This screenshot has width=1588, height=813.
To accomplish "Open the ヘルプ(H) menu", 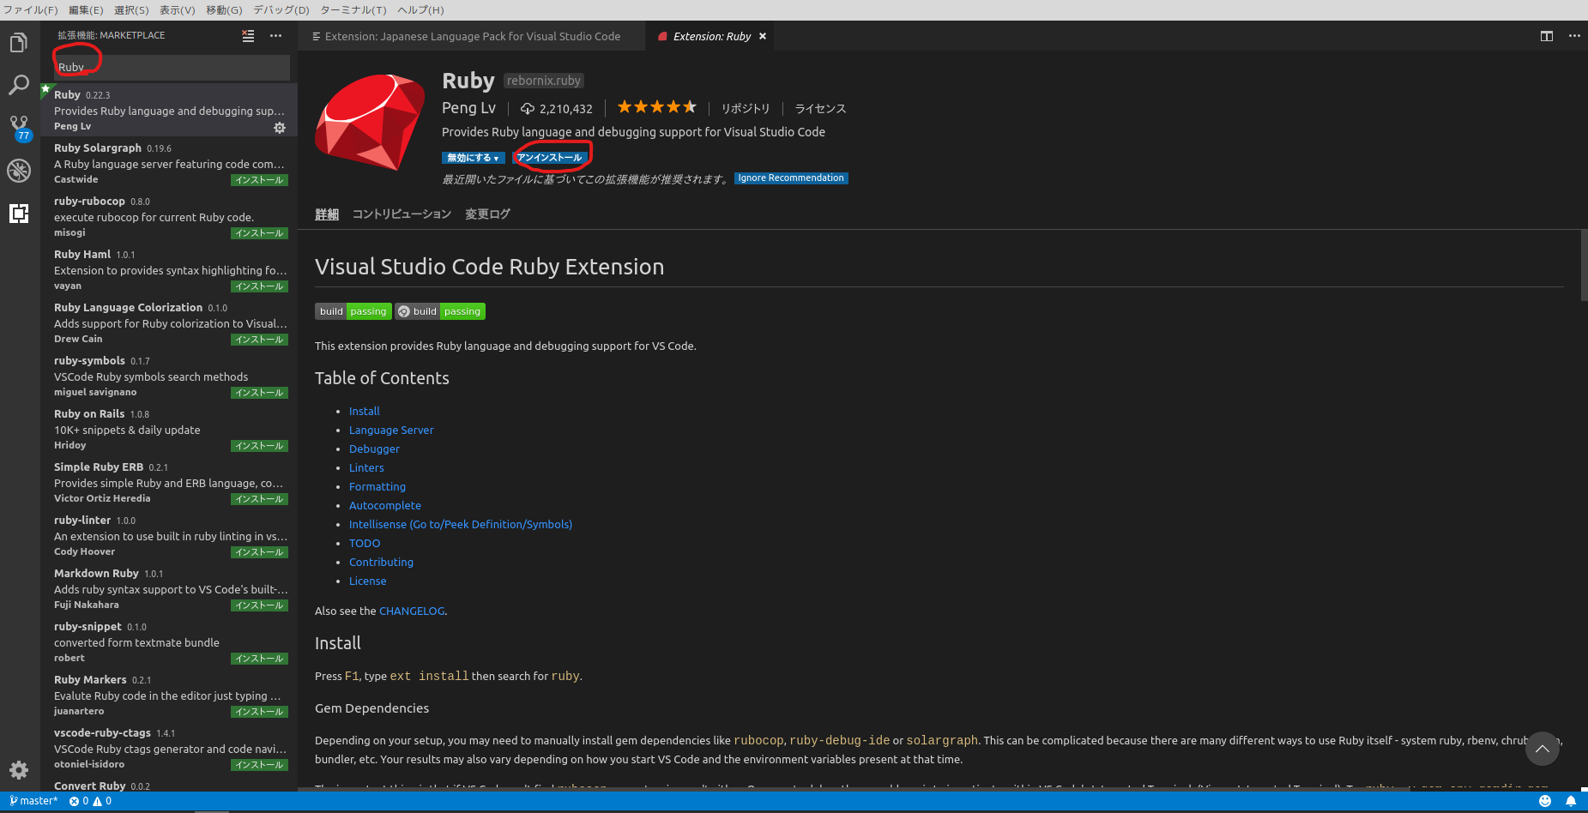I will pyautogui.click(x=420, y=10).
